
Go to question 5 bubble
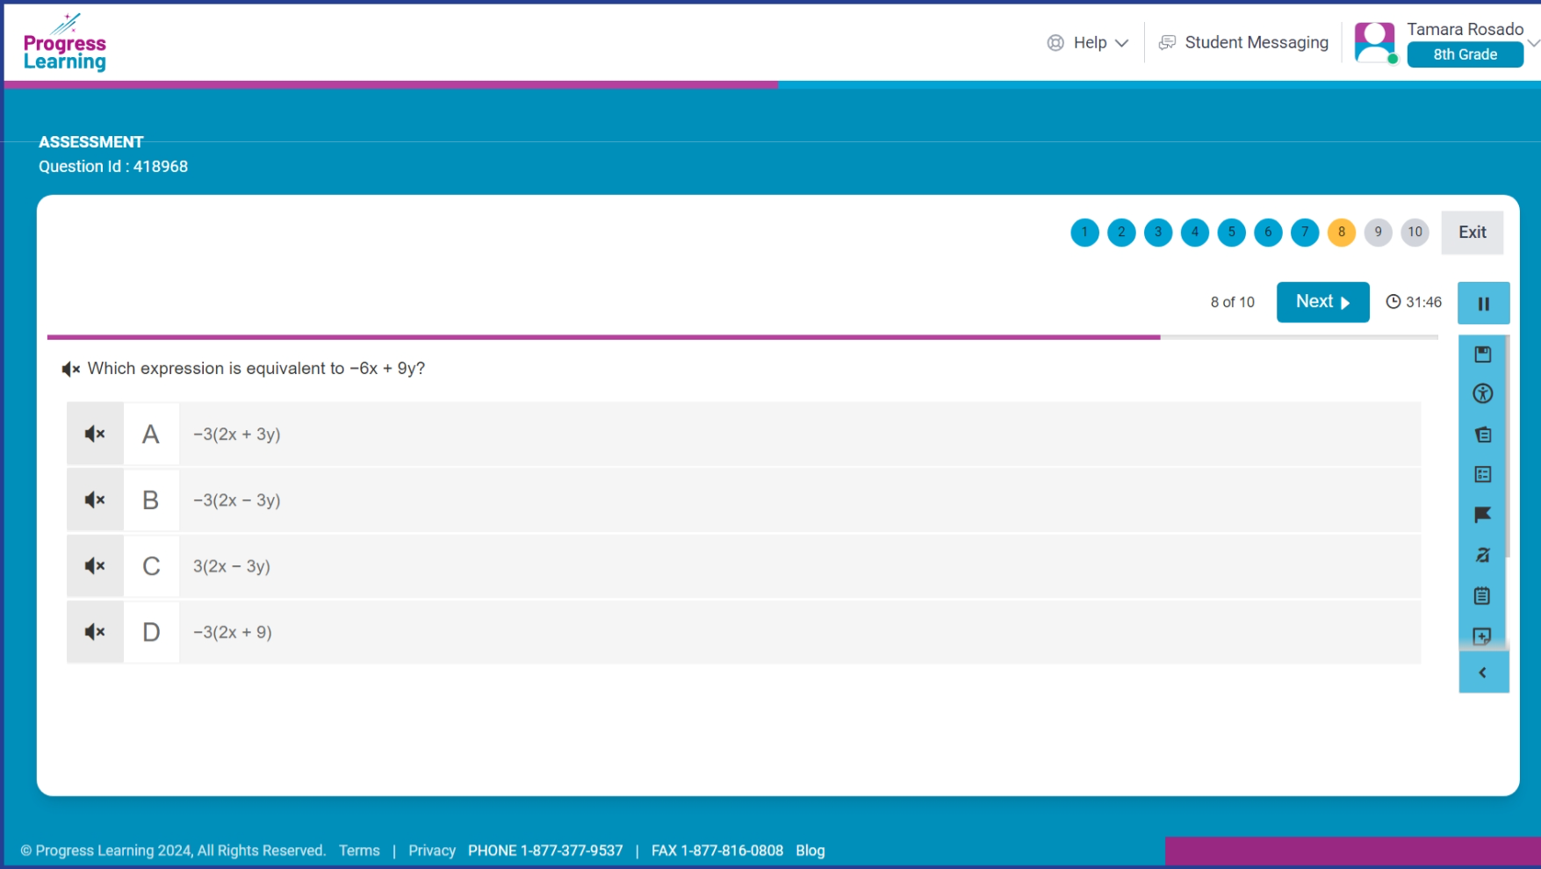(1231, 233)
